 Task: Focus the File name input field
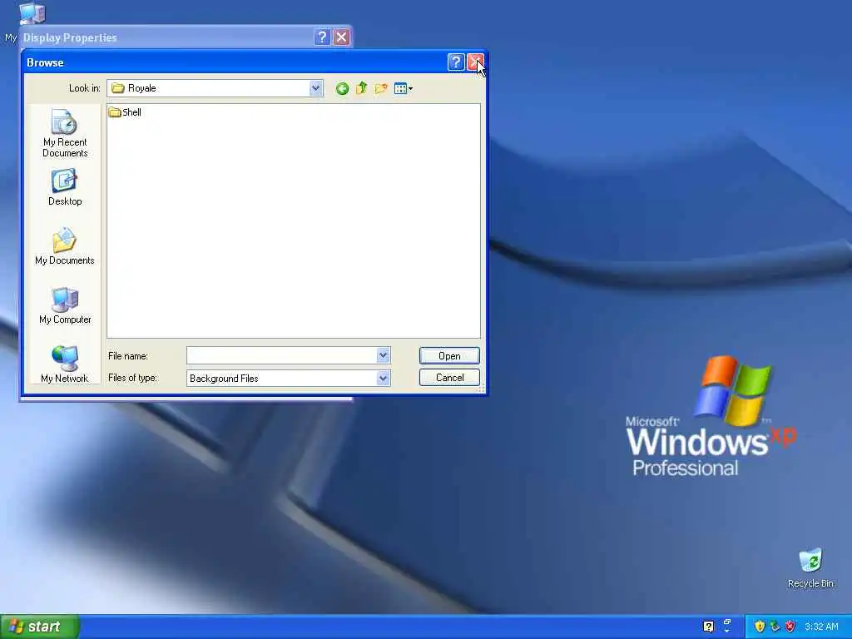coord(281,355)
